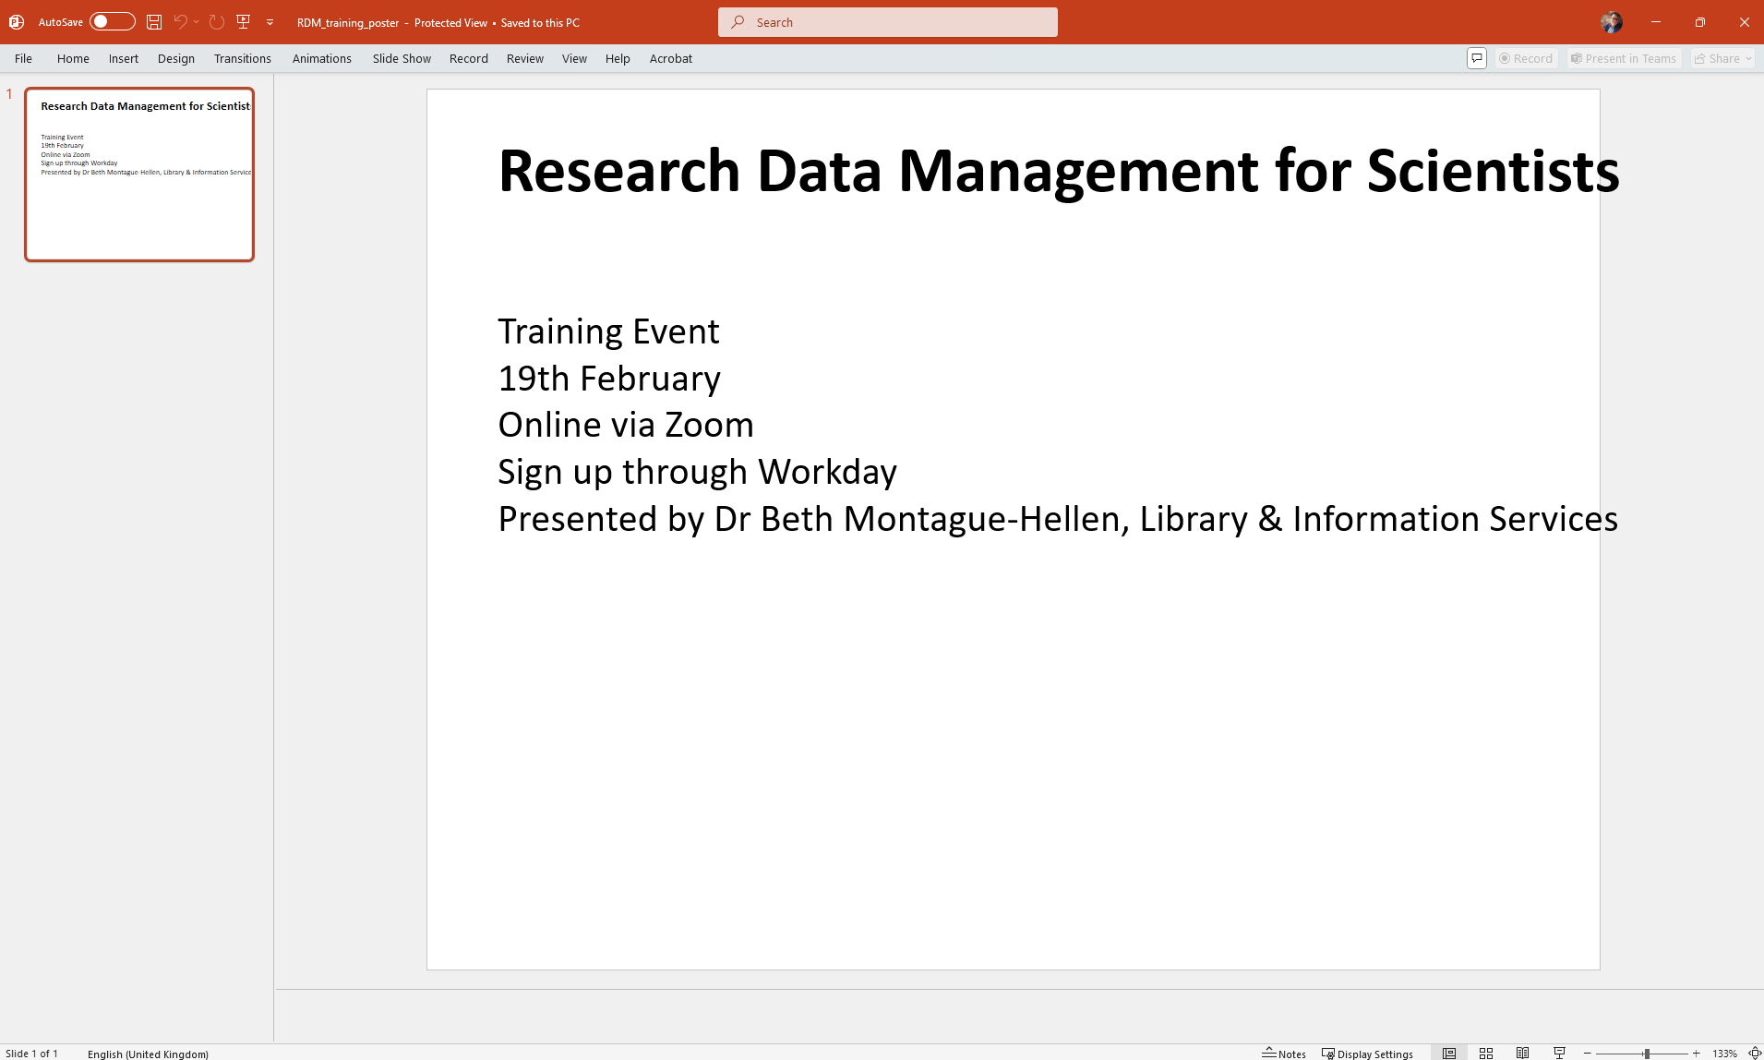
Task: Switch to Slide Sorter view
Action: tap(1486, 1054)
